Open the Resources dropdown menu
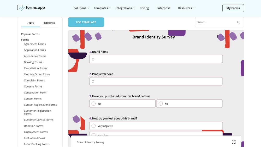This screenshot has height=147, width=261. [186, 8]
